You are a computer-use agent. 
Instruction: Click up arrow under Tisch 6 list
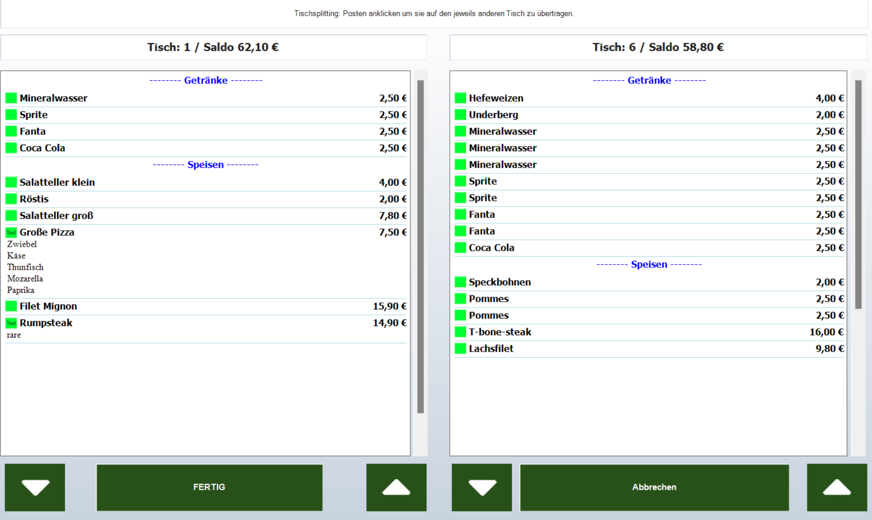tap(837, 487)
